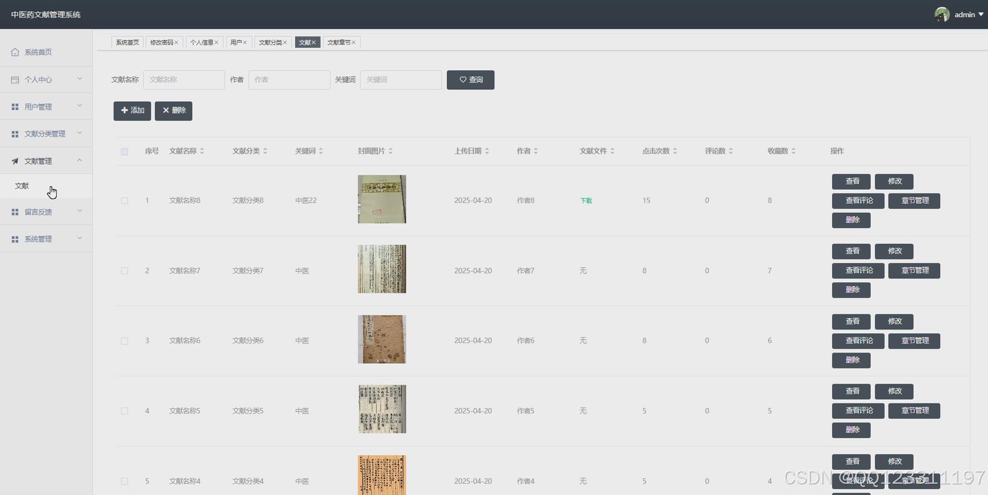Sort the table by 点击次数 column
The image size is (988, 495).
(x=657, y=151)
